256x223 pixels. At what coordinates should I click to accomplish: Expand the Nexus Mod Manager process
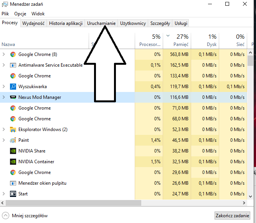coord(3,97)
